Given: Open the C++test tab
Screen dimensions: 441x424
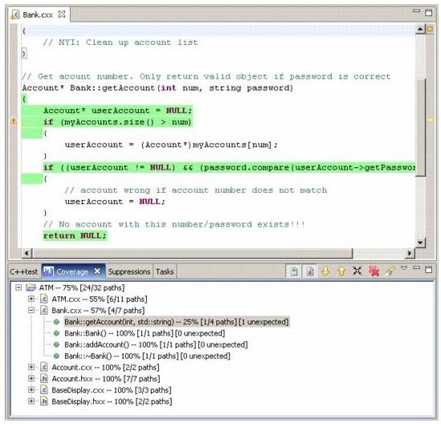Looking at the screenshot, I should click(x=24, y=272).
